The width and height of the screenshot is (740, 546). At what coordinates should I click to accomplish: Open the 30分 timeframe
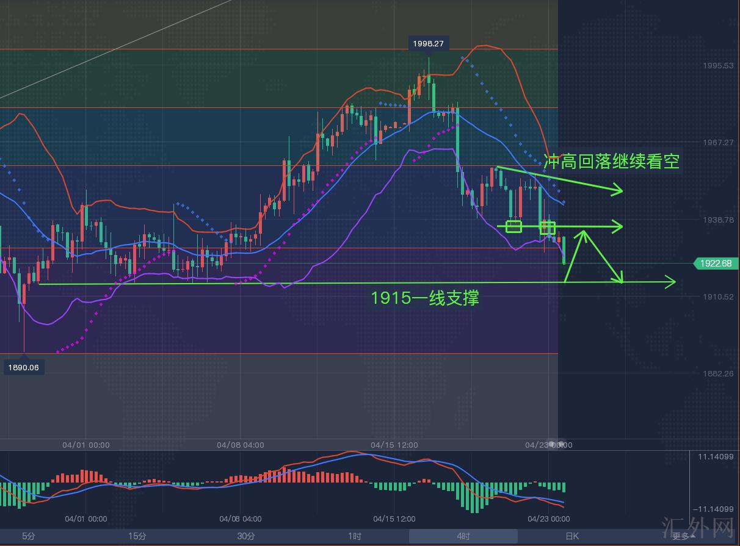(246, 536)
